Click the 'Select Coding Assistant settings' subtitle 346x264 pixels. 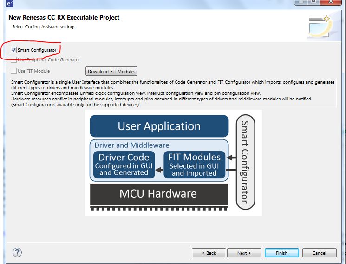[44, 27]
